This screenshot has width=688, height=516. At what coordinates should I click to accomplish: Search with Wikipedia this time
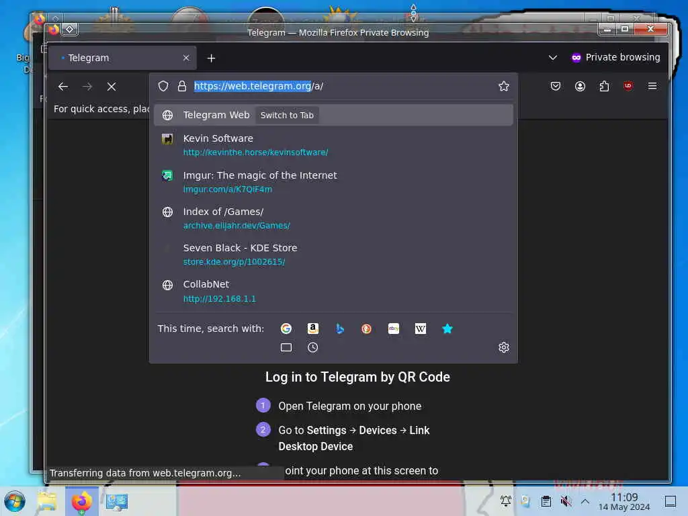421,328
